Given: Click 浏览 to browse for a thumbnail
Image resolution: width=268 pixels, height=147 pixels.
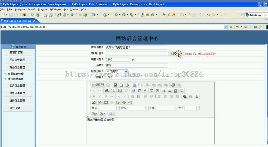Looking at the screenshot, I should [176, 53].
